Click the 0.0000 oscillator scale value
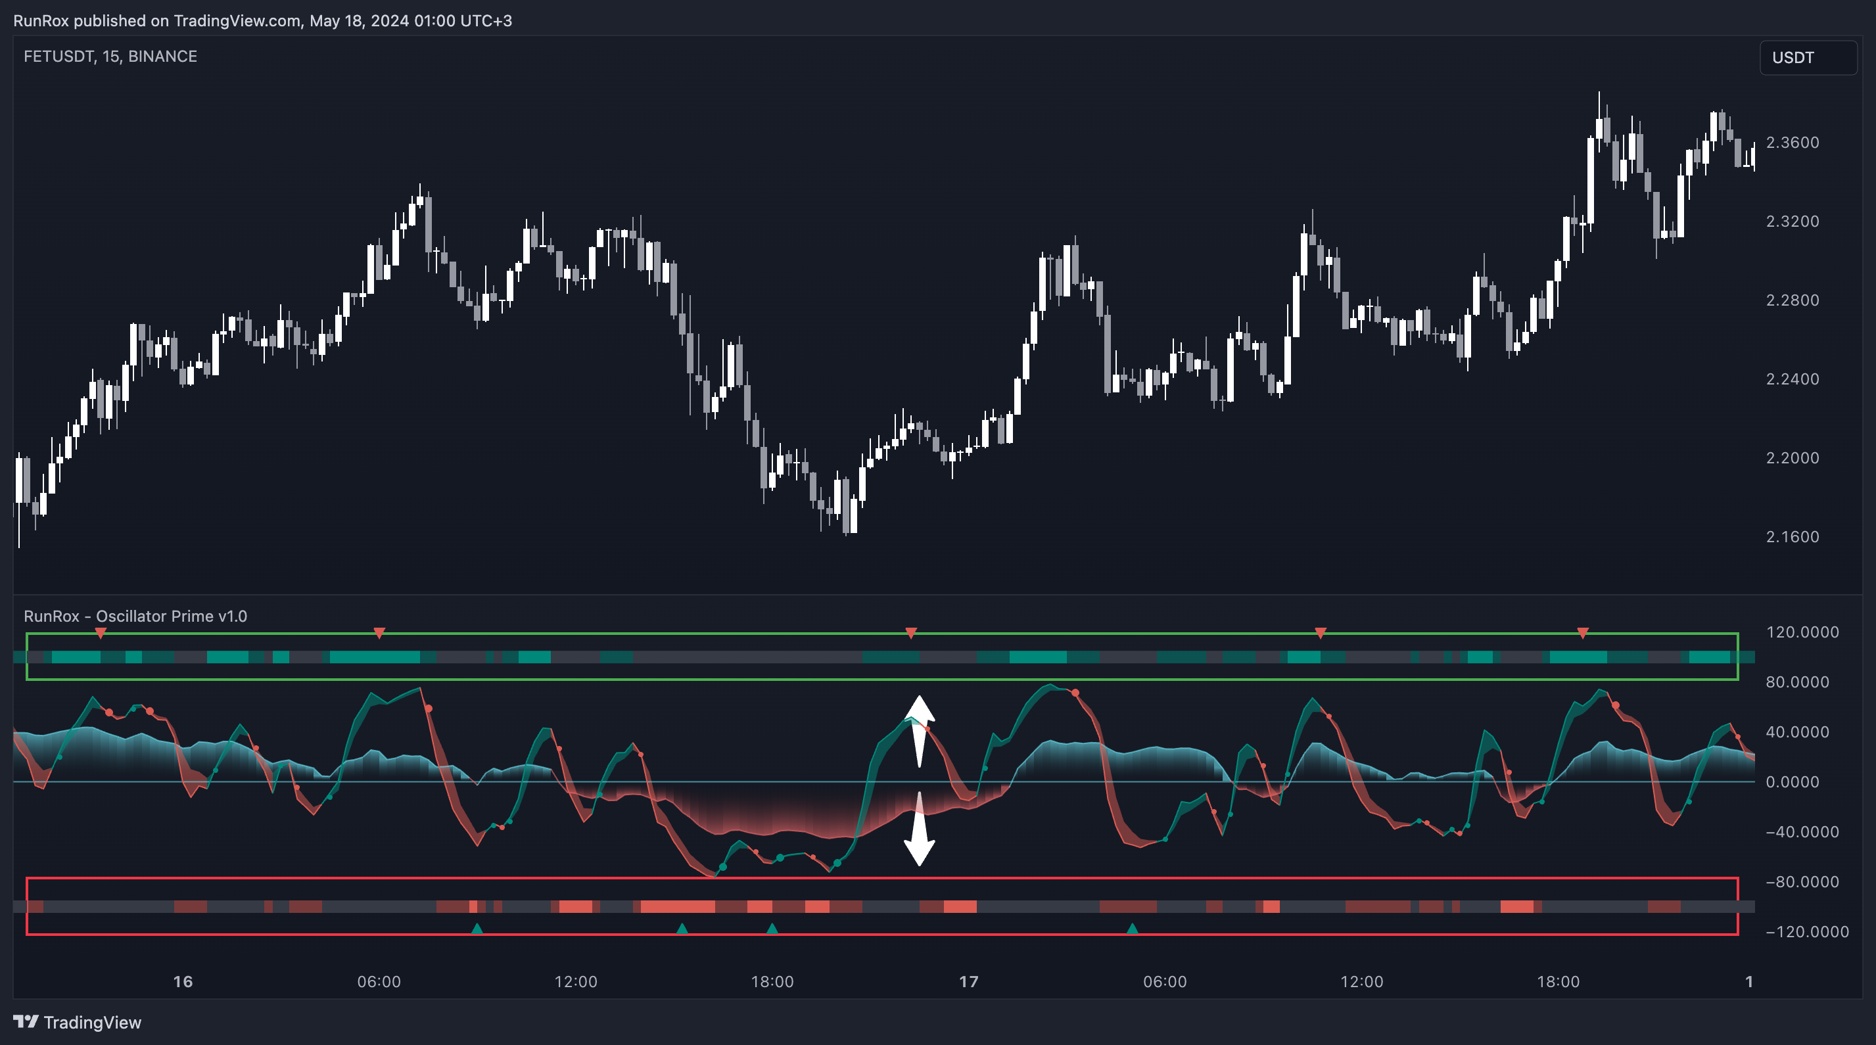This screenshot has height=1045, width=1876. pos(1793,782)
